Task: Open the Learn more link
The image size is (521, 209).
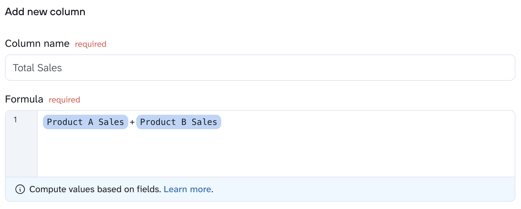Action: (x=187, y=189)
